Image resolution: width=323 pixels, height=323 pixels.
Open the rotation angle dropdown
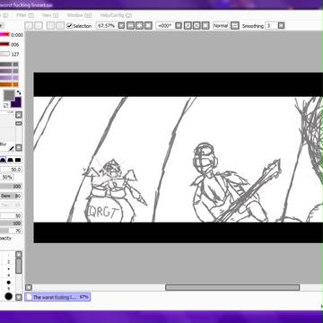coord(179,26)
